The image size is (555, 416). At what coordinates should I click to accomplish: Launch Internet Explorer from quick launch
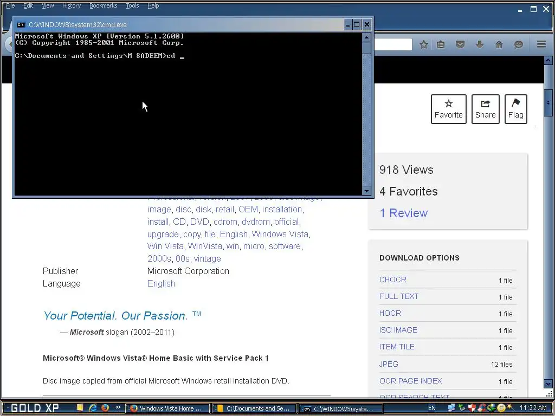click(x=93, y=408)
